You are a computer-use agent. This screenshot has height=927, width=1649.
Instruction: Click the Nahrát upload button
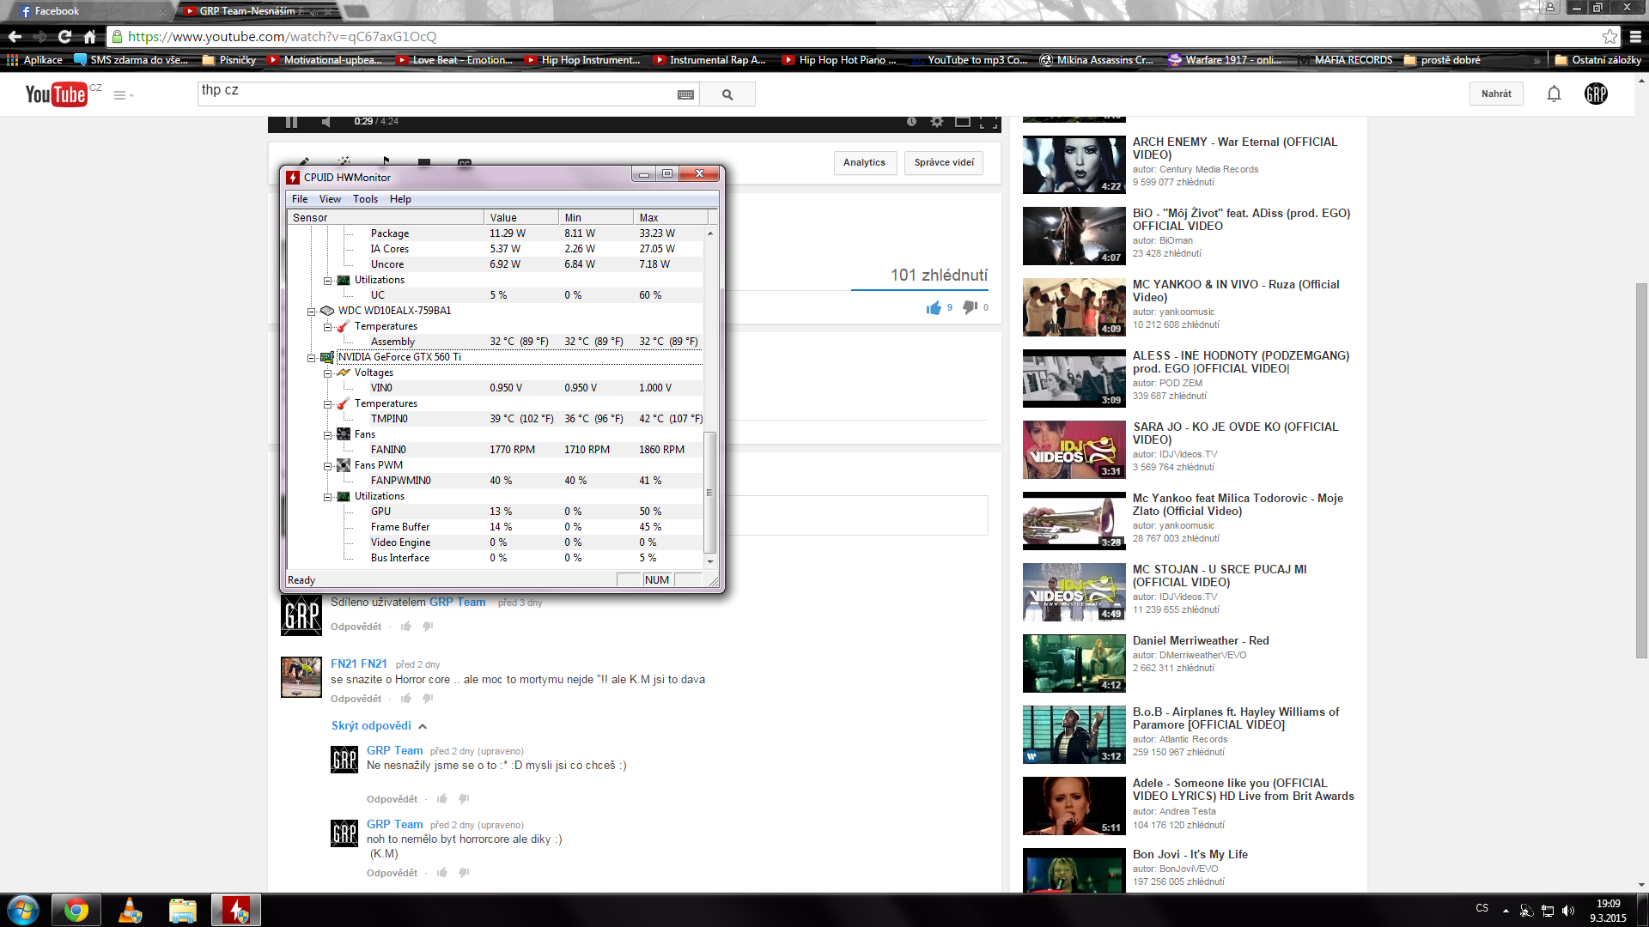click(x=1496, y=94)
